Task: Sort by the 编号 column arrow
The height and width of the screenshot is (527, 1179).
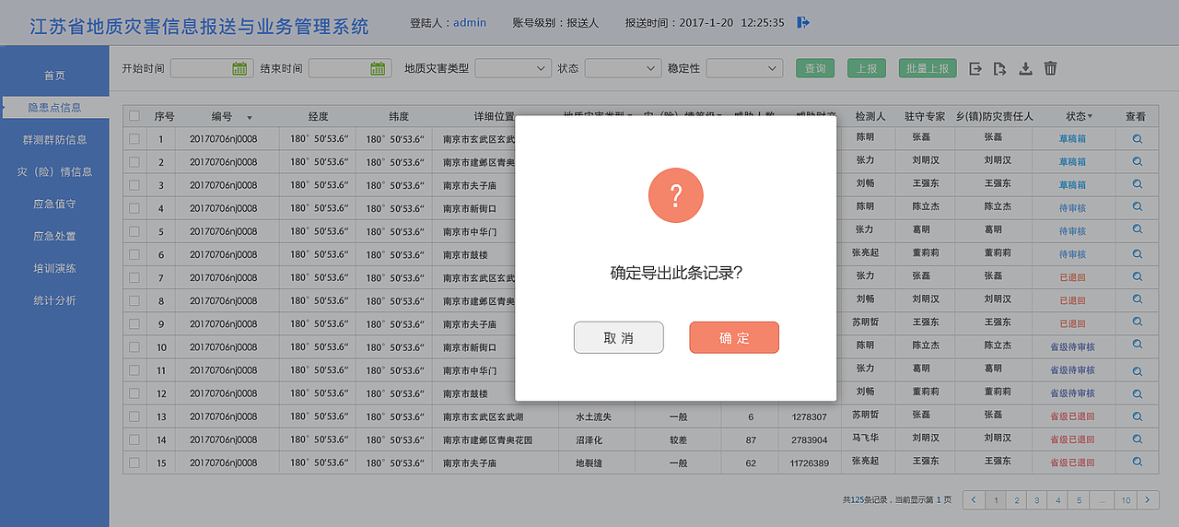Action: tap(249, 118)
